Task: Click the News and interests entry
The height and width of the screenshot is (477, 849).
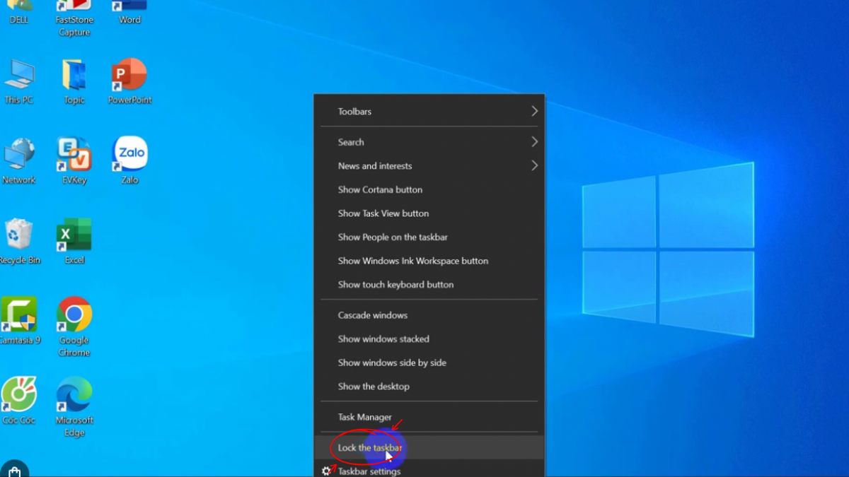Action: [429, 165]
